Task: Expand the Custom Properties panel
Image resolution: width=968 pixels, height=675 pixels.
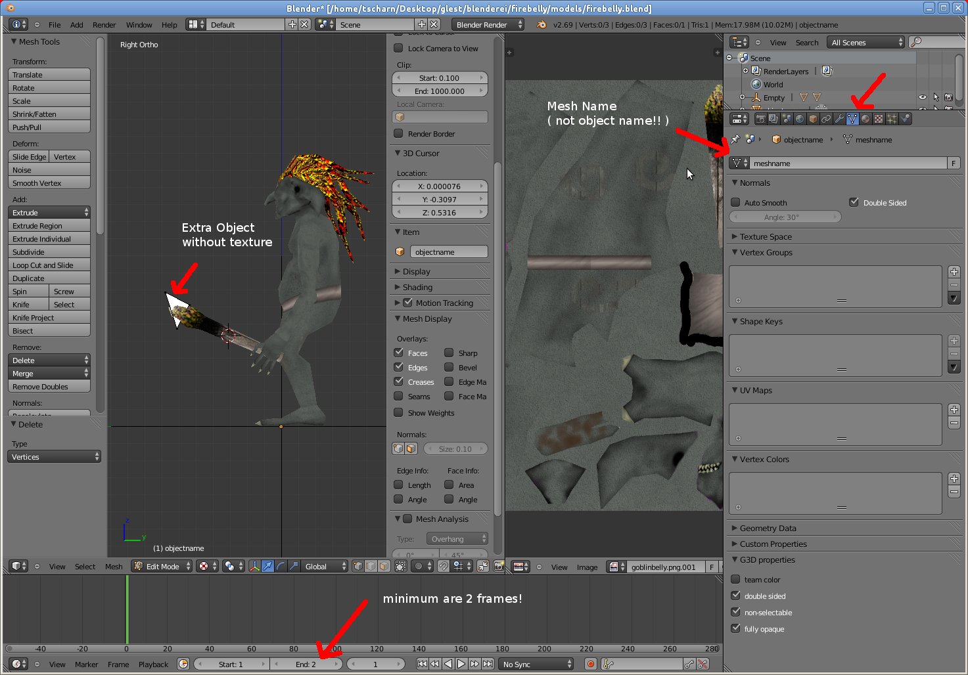Action: (x=773, y=544)
